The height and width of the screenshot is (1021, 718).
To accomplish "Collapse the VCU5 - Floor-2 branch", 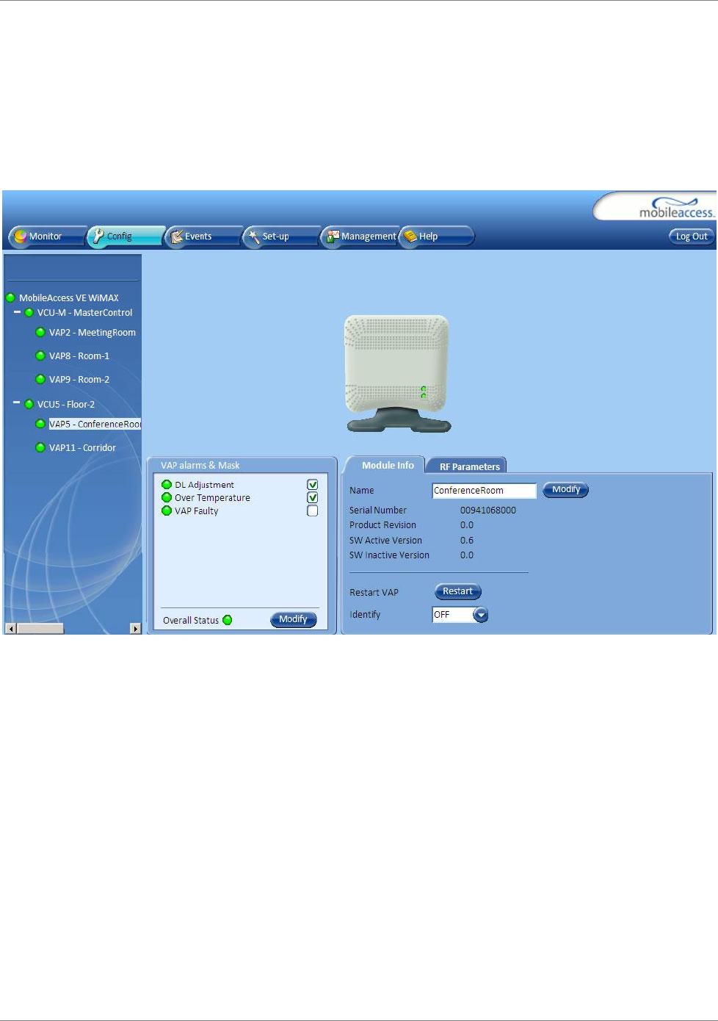I will tap(17, 403).
